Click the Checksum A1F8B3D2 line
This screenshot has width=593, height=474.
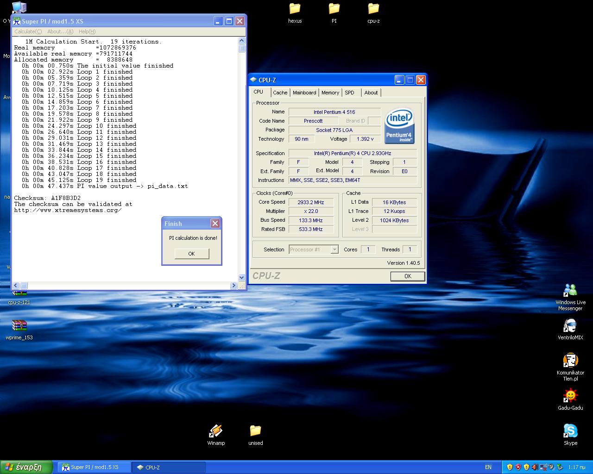(x=47, y=198)
